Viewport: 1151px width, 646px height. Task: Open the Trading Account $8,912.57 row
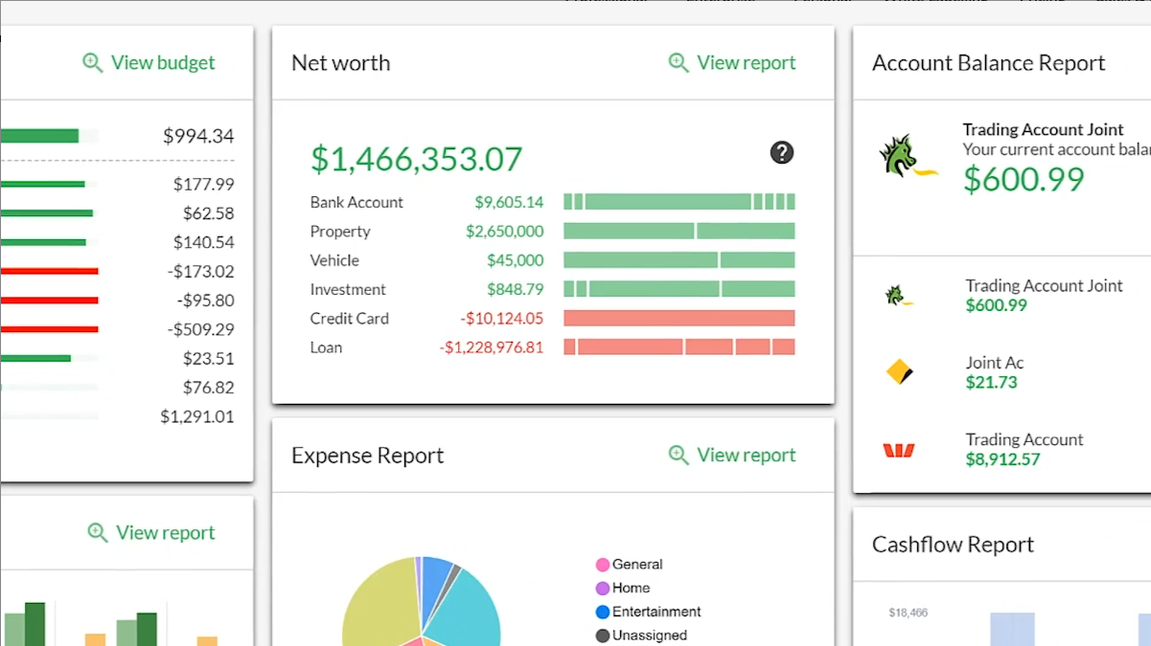pyautogui.click(x=1001, y=449)
